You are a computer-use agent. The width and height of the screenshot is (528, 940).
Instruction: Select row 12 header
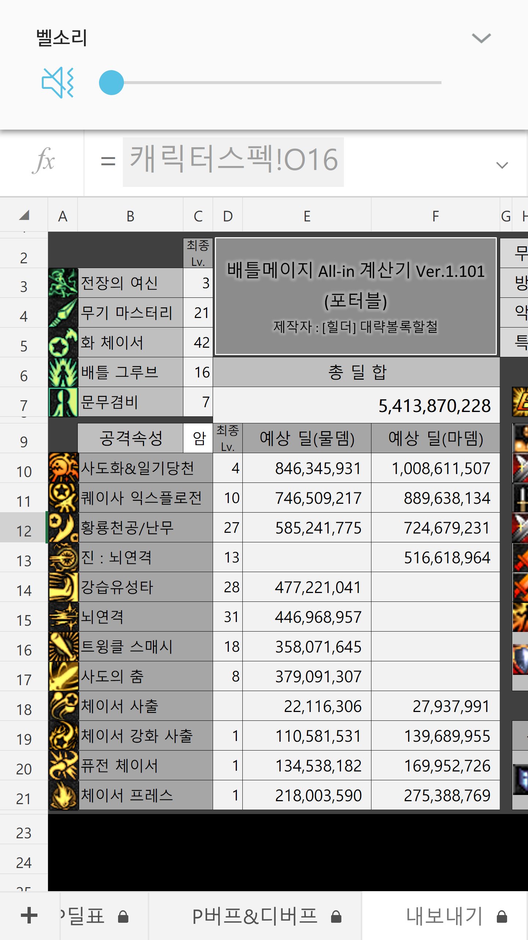tap(24, 528)
